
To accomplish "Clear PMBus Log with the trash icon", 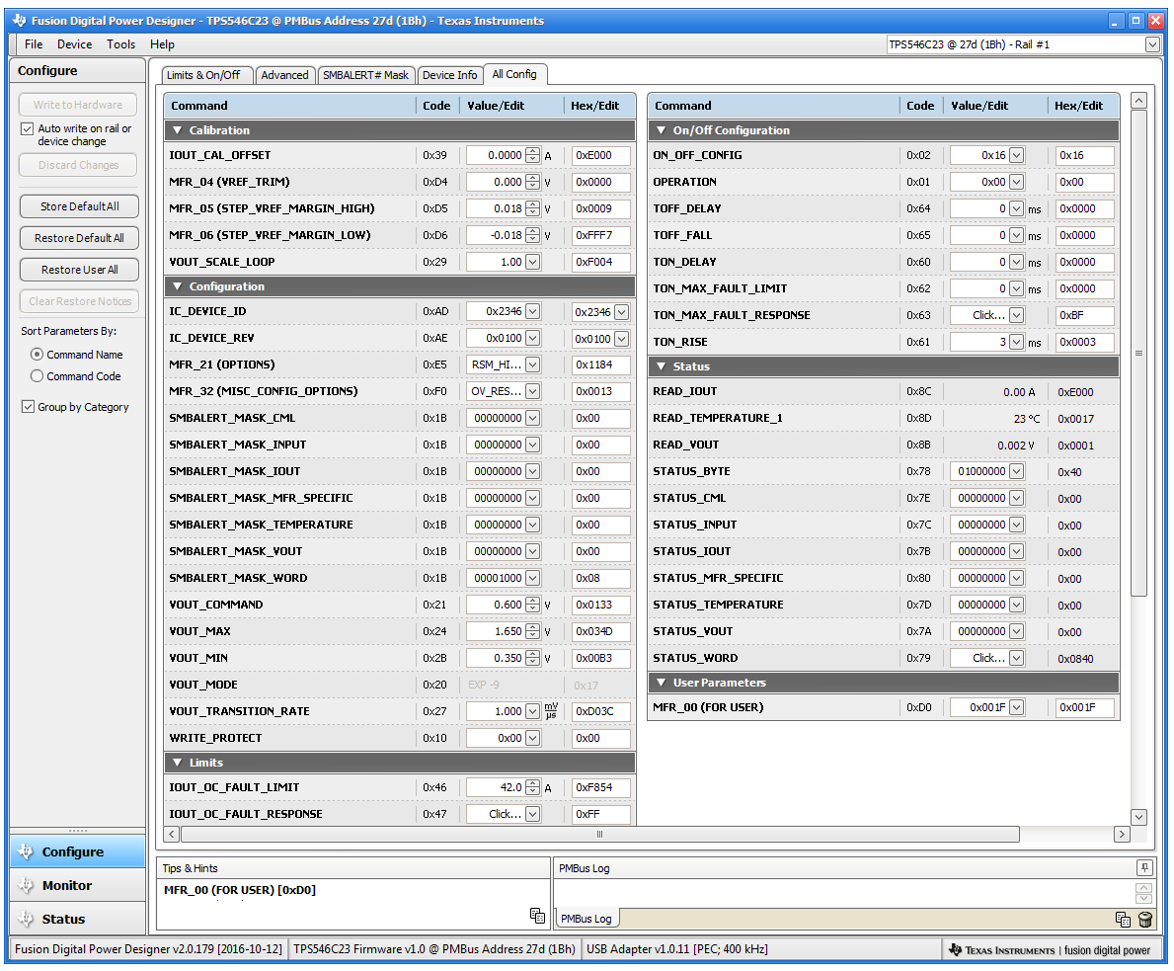I will coord(1144,920).
